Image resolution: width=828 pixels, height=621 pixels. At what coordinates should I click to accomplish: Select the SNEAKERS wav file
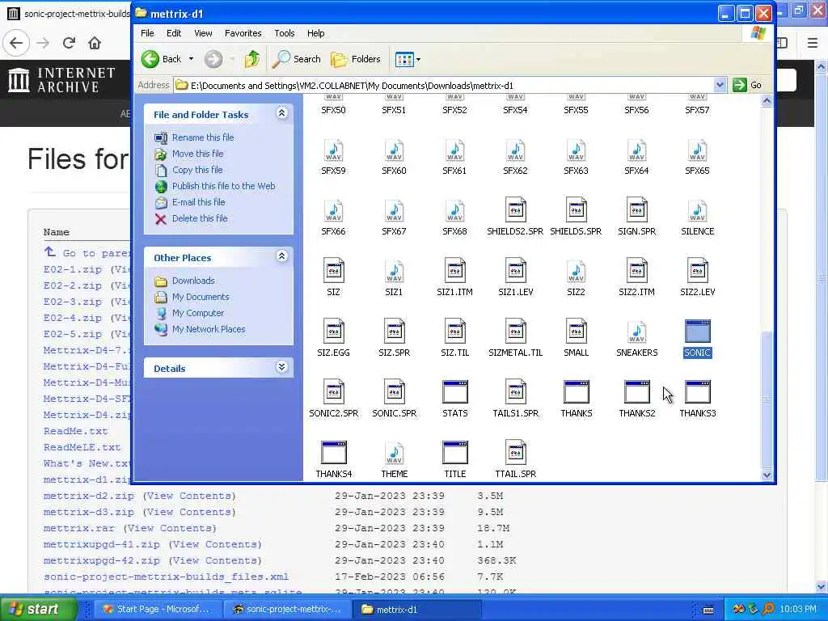click(637, 339)
